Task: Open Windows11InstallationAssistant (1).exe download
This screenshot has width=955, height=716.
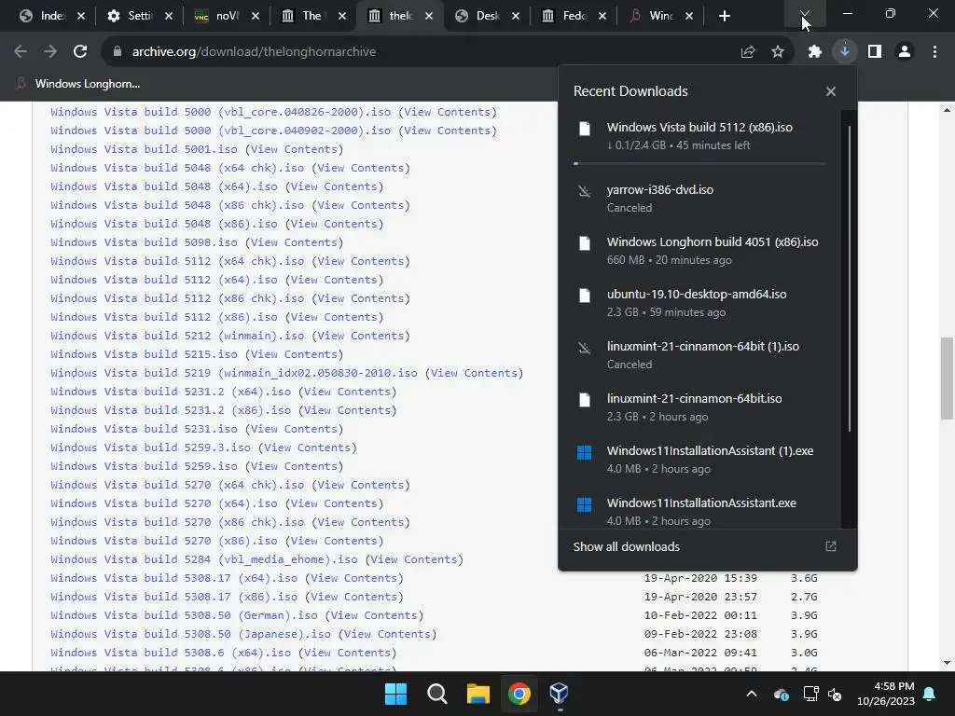Action: pos(699,460)
